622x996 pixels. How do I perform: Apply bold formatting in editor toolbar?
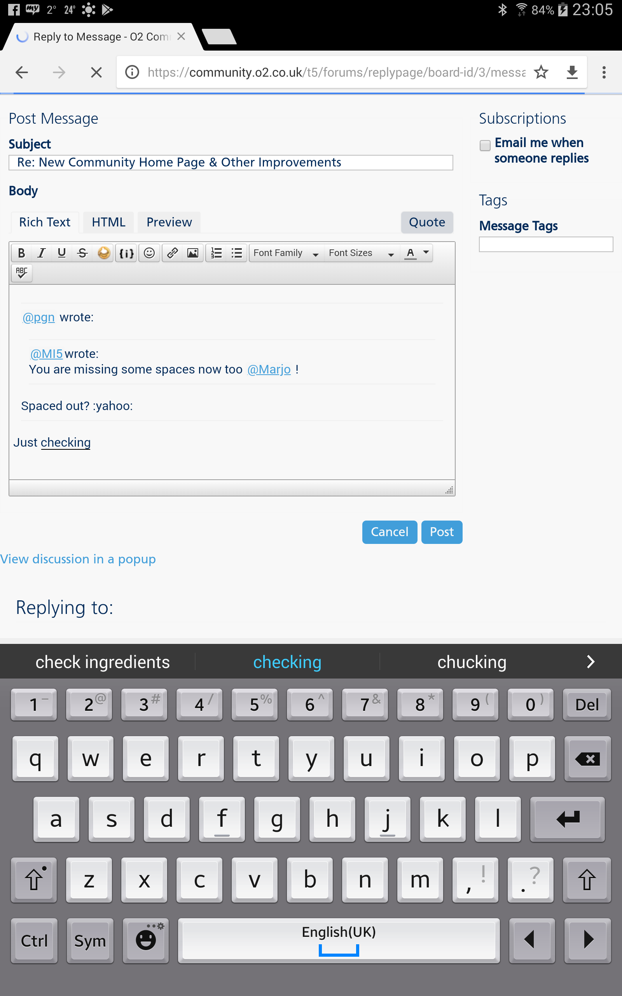pyautogui.click(x=21, y=253)
